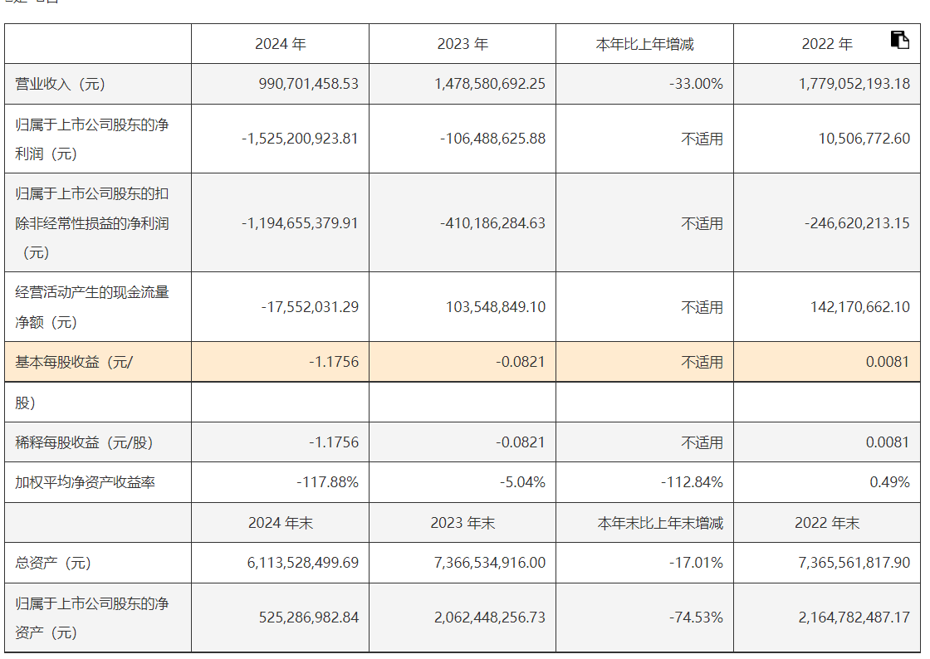Select the 2024 年 column header
The height and width of the screenshot is (659, 930).
click(x=281, y=44)
